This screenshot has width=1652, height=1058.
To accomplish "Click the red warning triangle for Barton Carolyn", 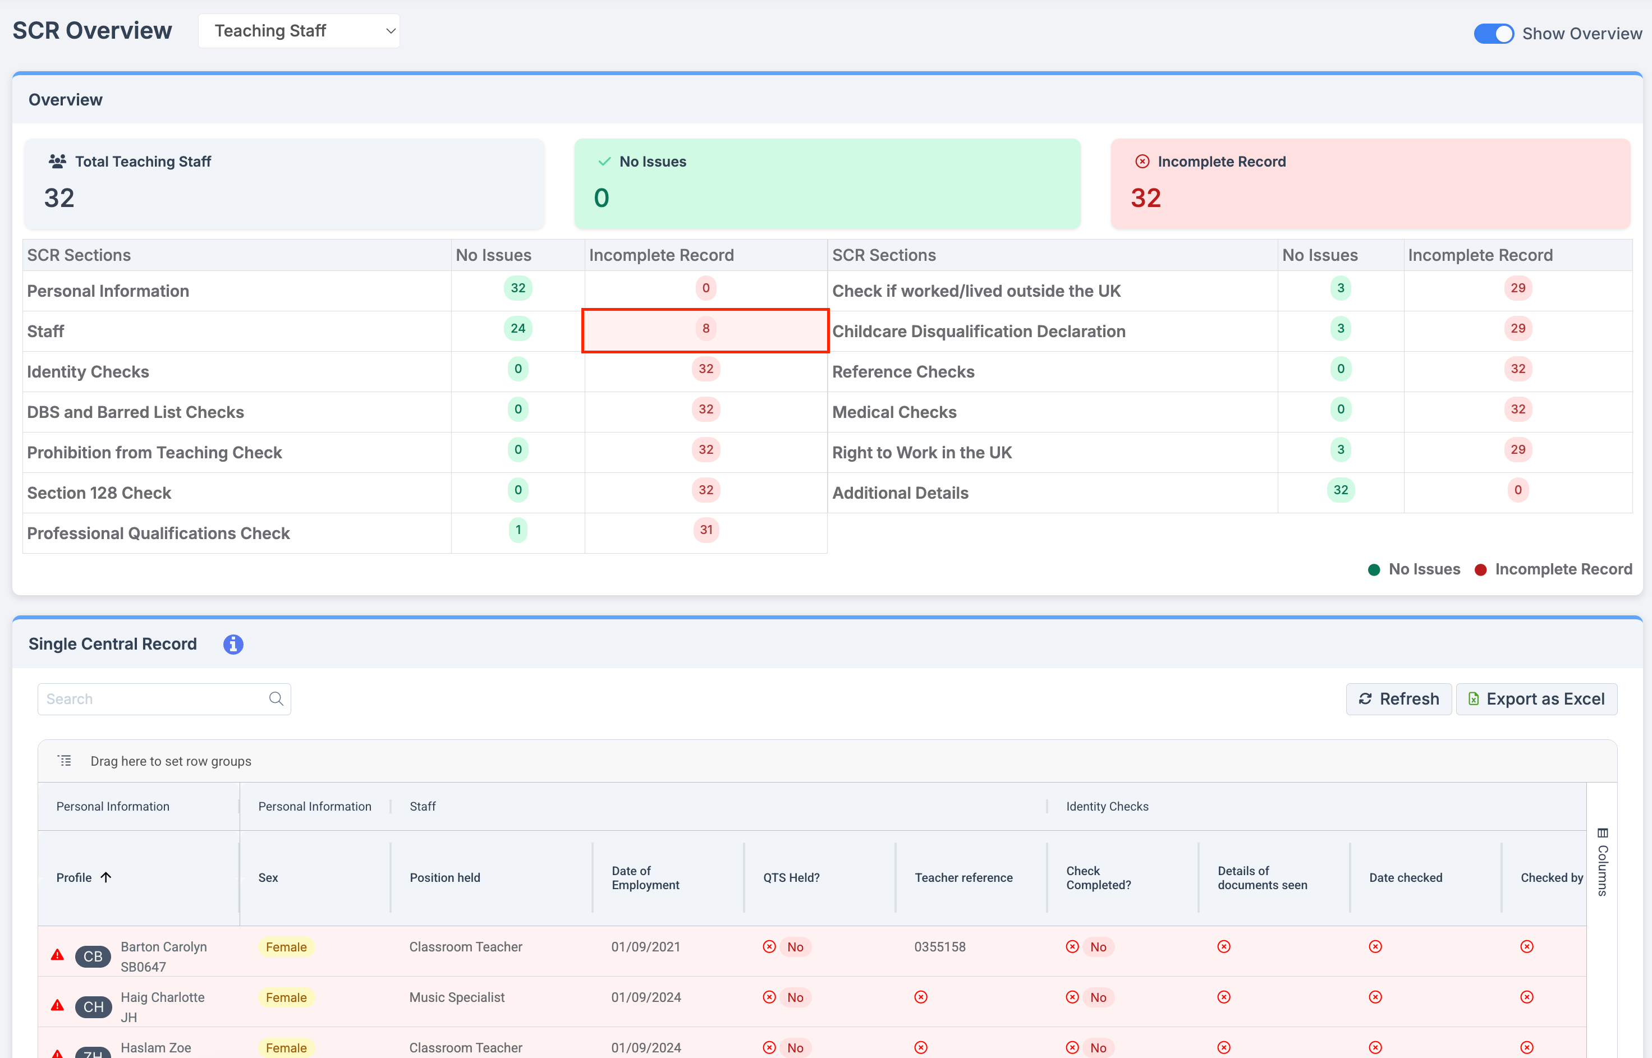I will (58, 955).
